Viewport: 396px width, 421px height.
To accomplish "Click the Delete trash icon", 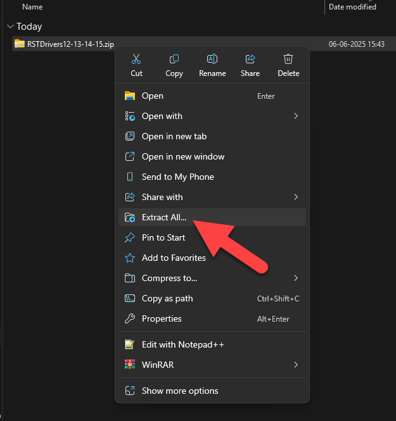I will pos(288,59).
